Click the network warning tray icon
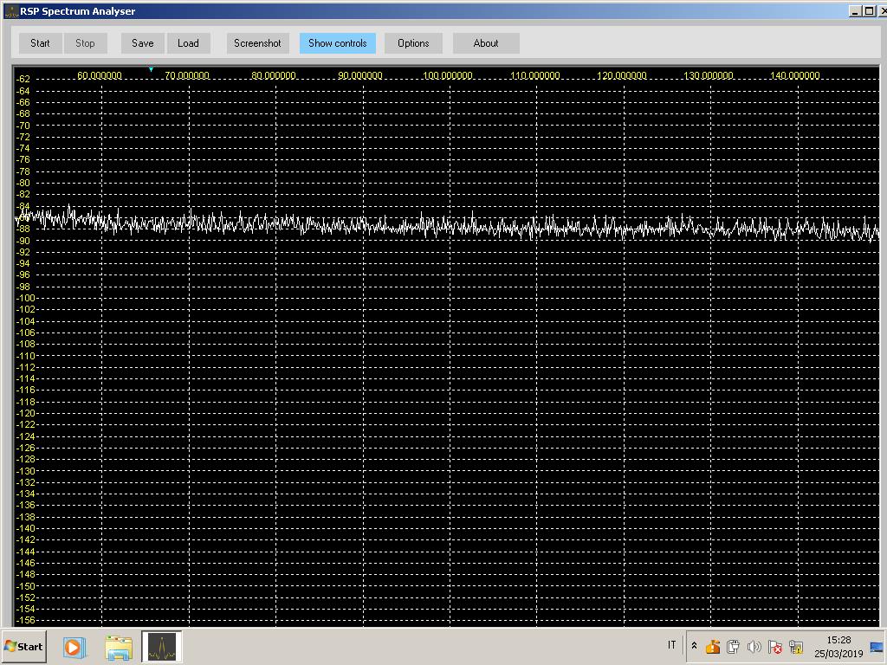Viewport: 887px width, 665px height. 796,646
